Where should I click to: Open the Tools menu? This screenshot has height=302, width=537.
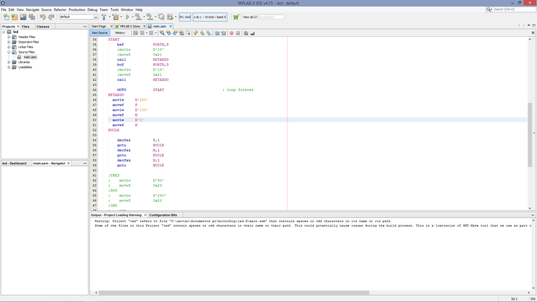tap(114, 10)
